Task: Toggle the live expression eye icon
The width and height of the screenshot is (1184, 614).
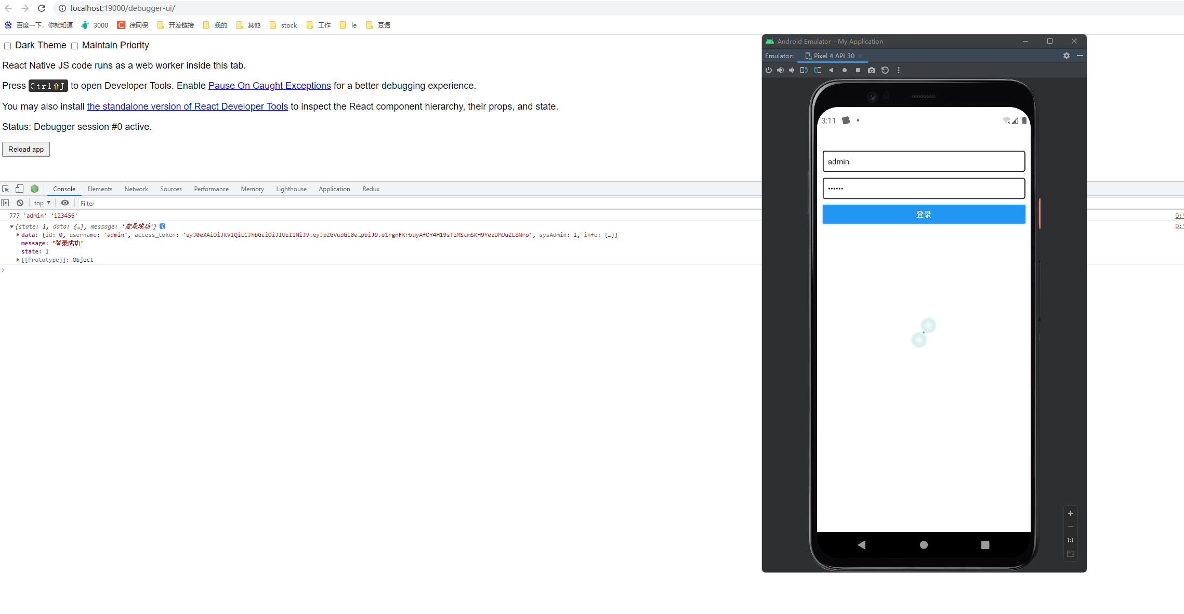Action: click(65, 203)
